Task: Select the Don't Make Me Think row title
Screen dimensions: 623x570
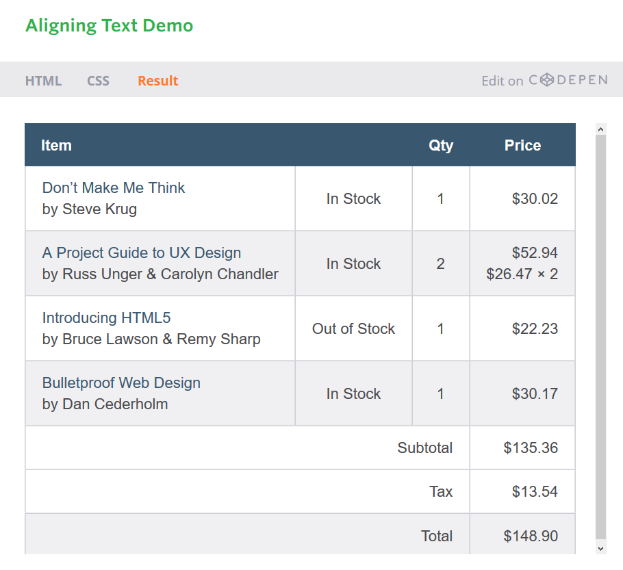Action: 114,188
